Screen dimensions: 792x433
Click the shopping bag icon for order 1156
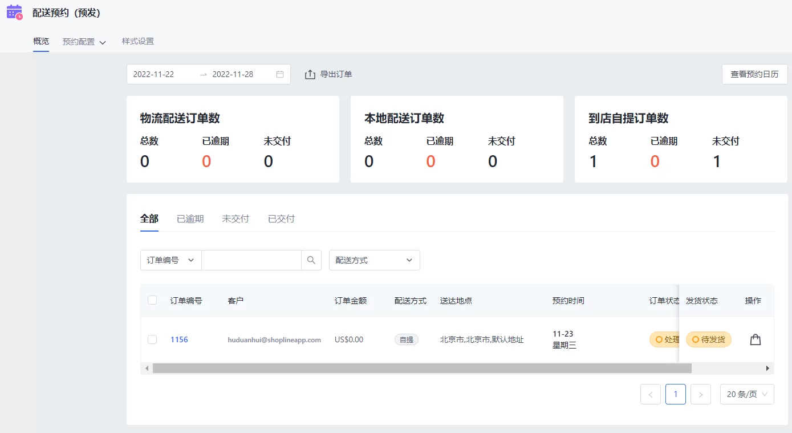click(755, 339)
